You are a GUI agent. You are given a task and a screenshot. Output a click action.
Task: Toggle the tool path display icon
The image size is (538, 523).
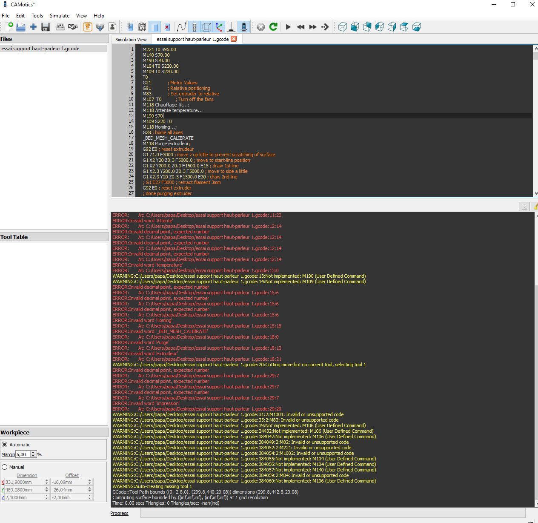click(182, 27)
